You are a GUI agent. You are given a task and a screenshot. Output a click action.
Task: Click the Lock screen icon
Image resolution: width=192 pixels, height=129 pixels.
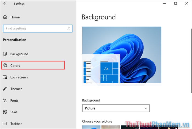pyautogui.click(x=5, y=77)
